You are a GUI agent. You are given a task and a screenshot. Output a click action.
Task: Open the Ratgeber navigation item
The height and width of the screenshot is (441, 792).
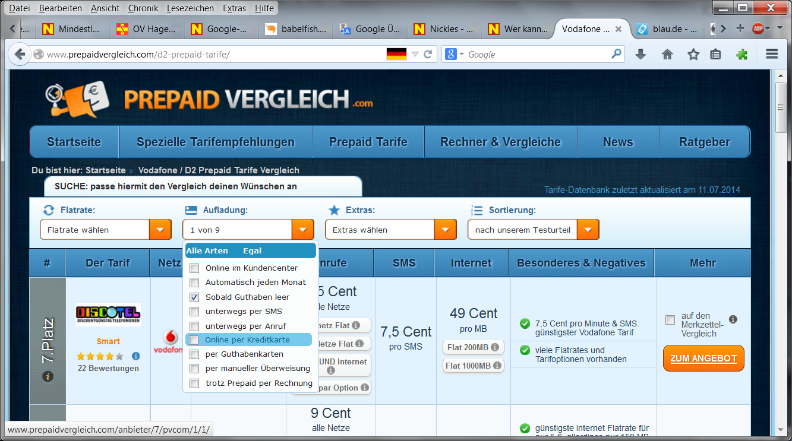(x=704, y=142)
